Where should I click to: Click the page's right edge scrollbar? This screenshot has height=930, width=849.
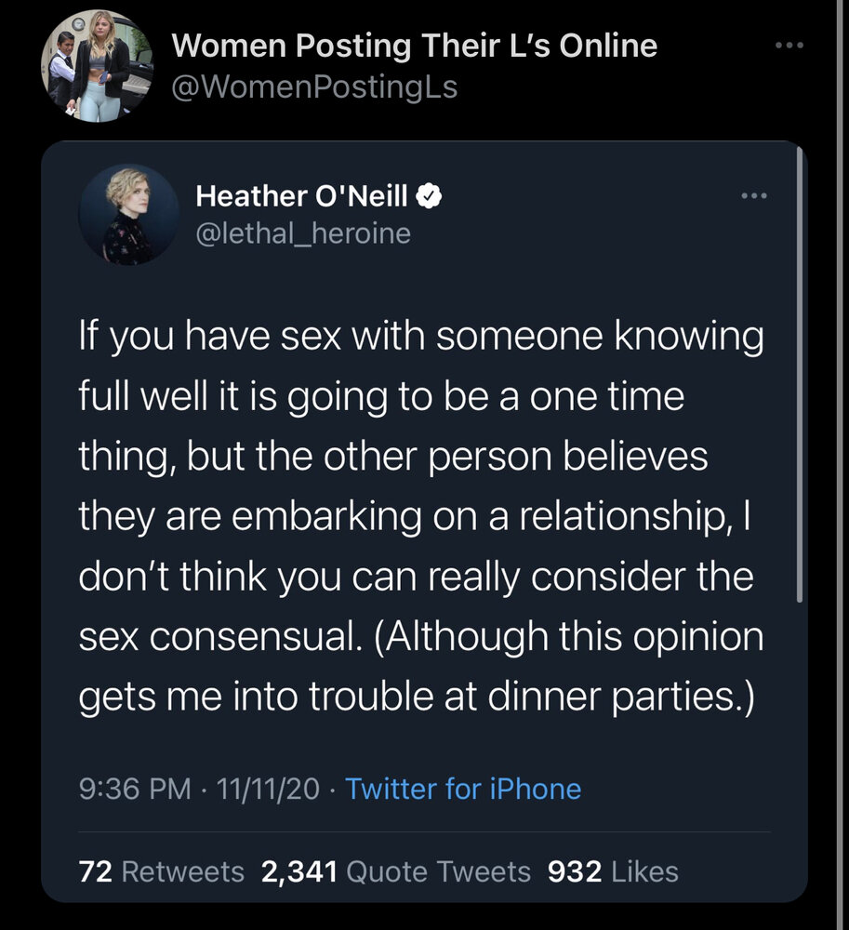(x=840, y=465)
